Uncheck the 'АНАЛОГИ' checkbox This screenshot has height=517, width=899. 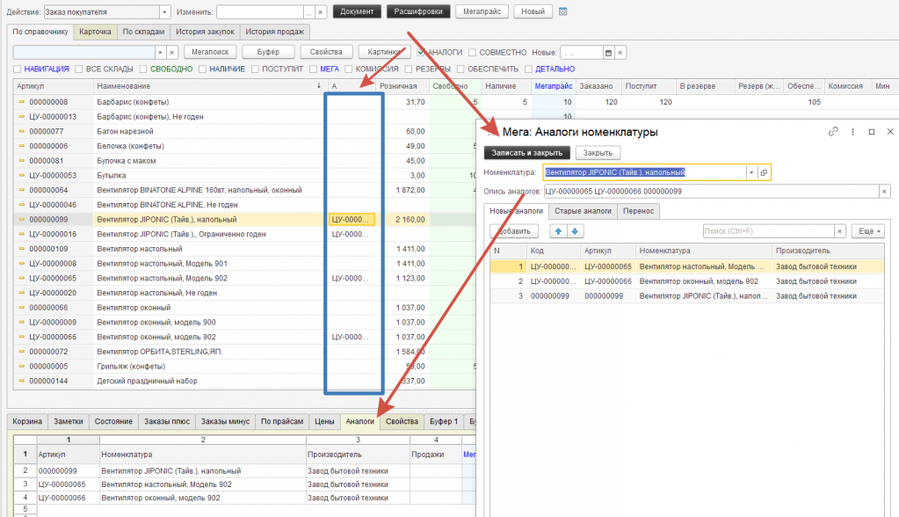tap(421, 52)
